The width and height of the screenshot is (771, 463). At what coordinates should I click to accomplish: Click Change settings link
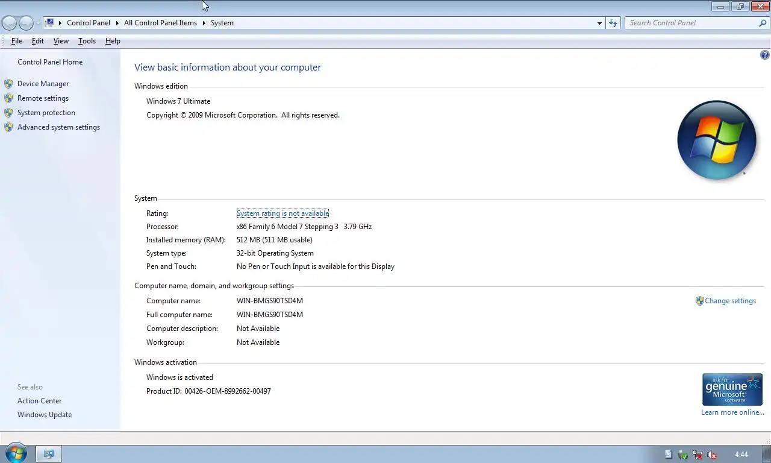(x=730, y=301)
